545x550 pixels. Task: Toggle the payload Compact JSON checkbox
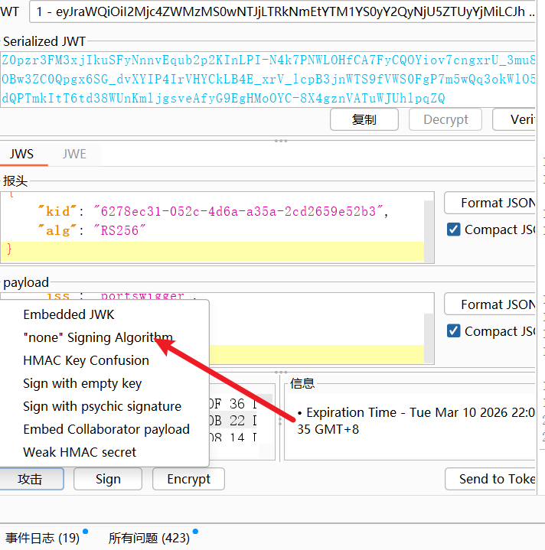pyautogui.click(x=454, y=331)
